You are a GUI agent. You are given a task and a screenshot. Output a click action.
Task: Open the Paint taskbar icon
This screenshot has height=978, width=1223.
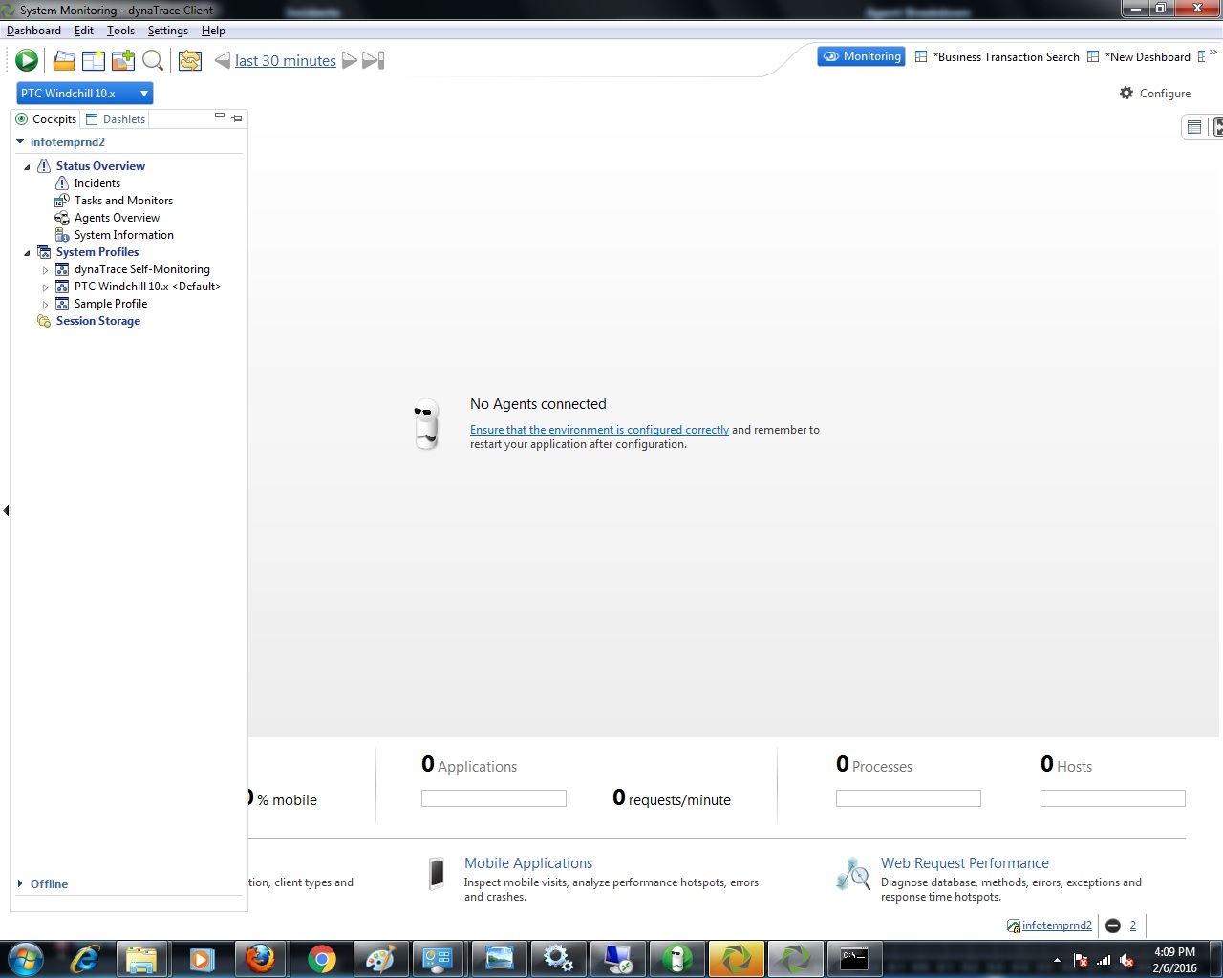379,959
